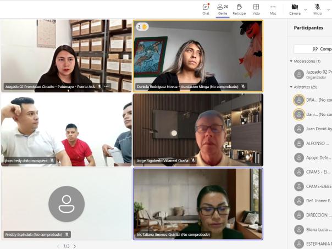Select Iris Tatiana Jimenez video tile
The image size is (332, 249).
[x=198, y=203]
